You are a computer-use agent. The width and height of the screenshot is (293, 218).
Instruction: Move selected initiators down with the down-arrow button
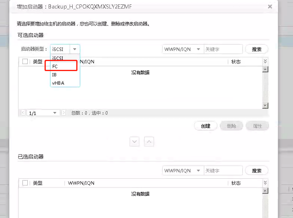pos(134,142)
